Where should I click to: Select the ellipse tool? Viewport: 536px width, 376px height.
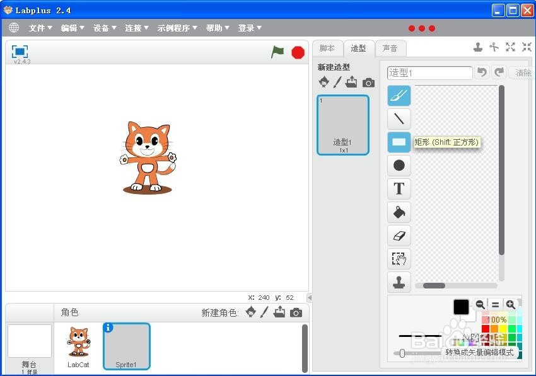click(399, 165)
